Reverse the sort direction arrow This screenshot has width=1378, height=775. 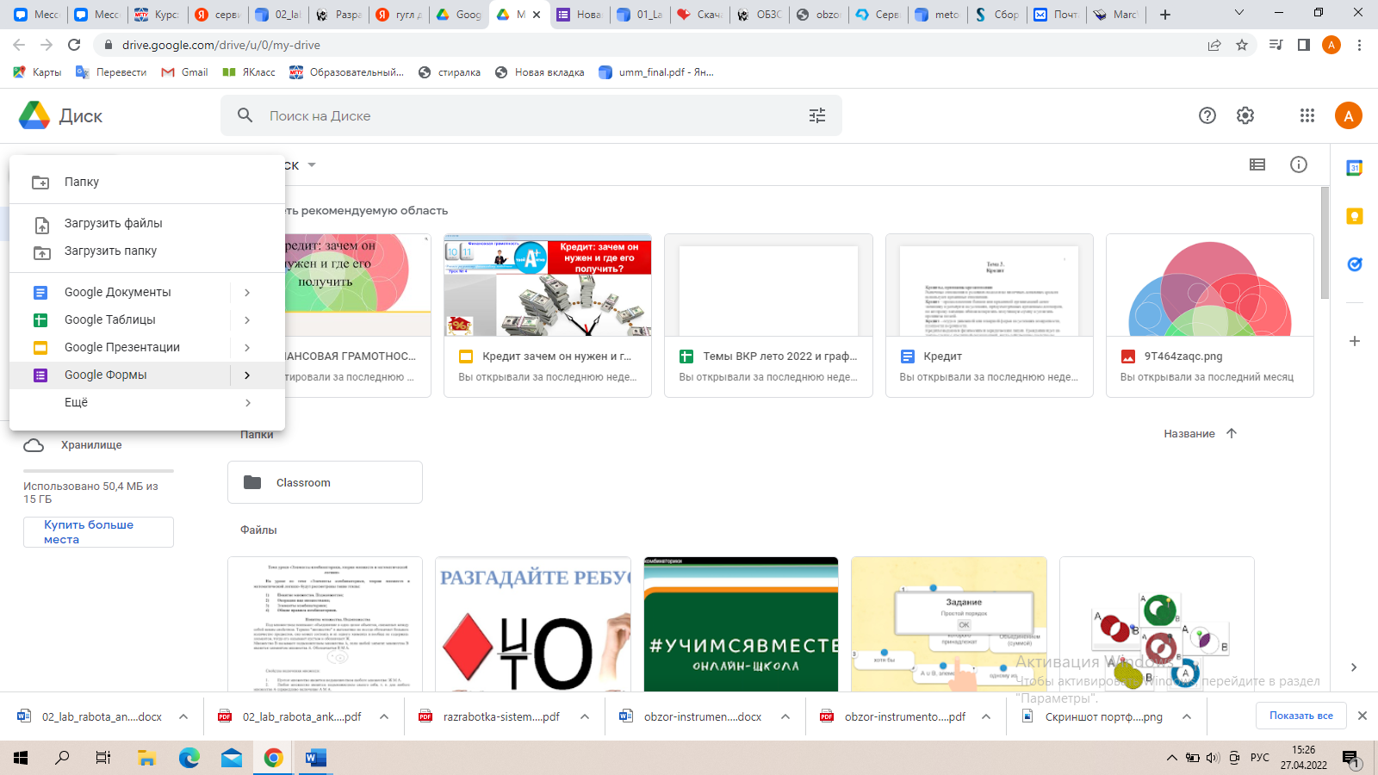1232,433
